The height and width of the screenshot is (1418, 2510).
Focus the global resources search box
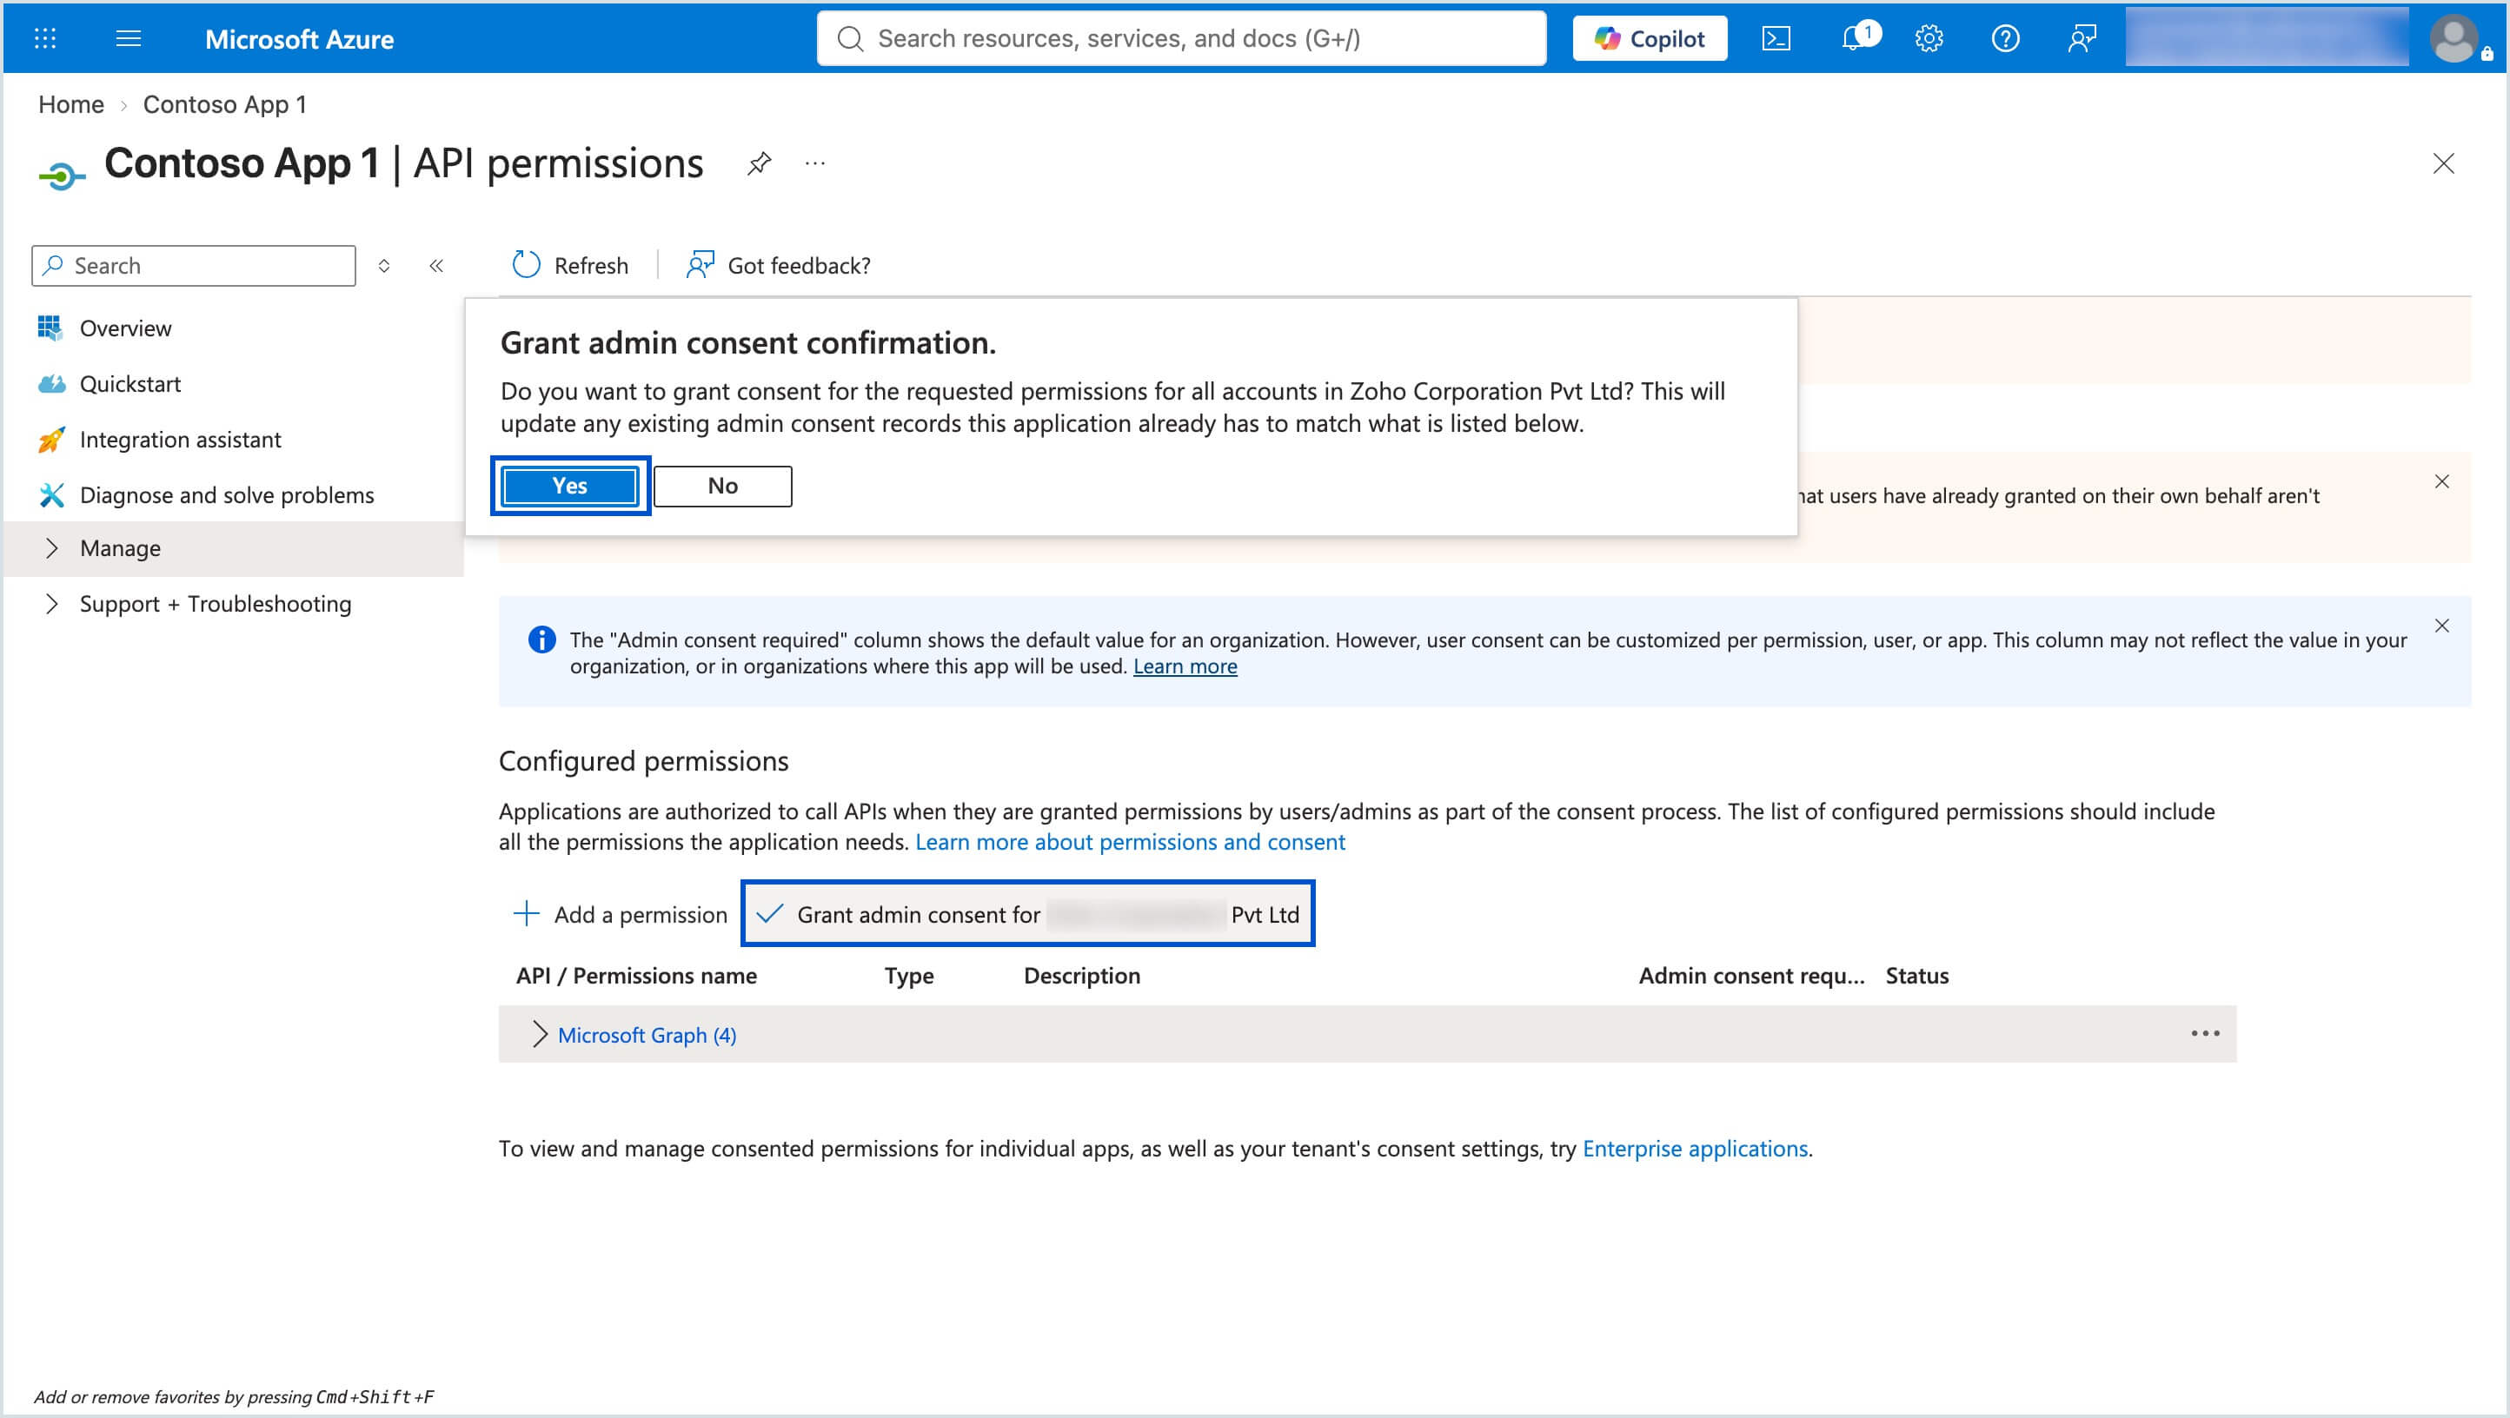pyautogui.click(x=1181, y=38)
